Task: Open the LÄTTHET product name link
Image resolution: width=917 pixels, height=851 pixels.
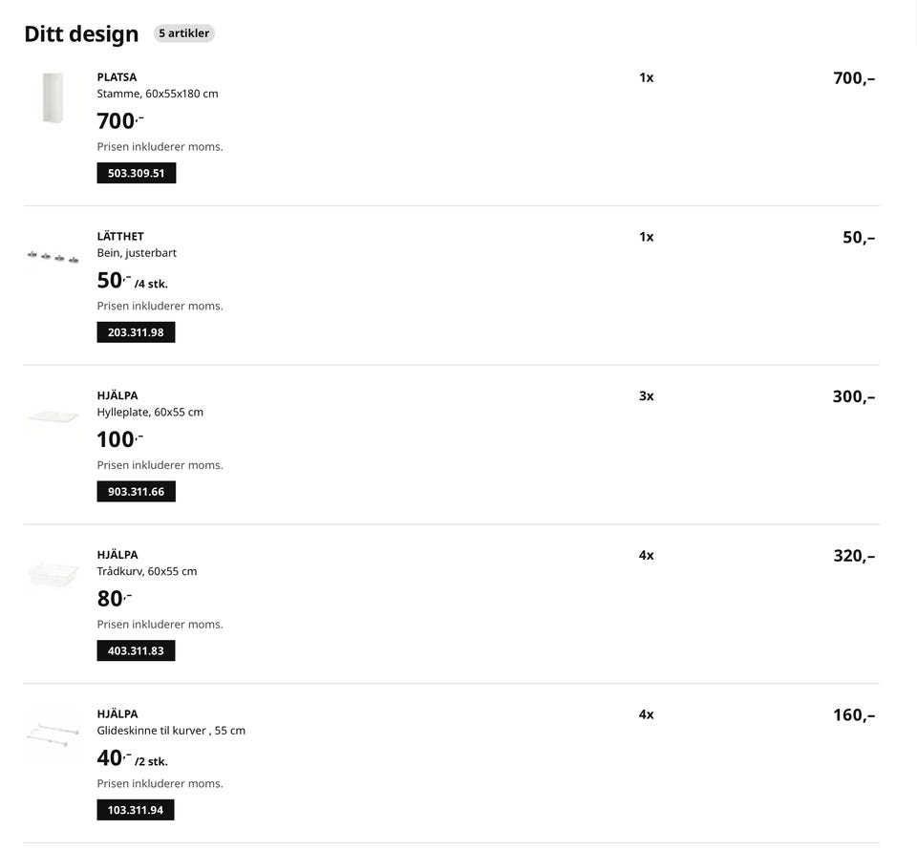Action: [120, 237]
